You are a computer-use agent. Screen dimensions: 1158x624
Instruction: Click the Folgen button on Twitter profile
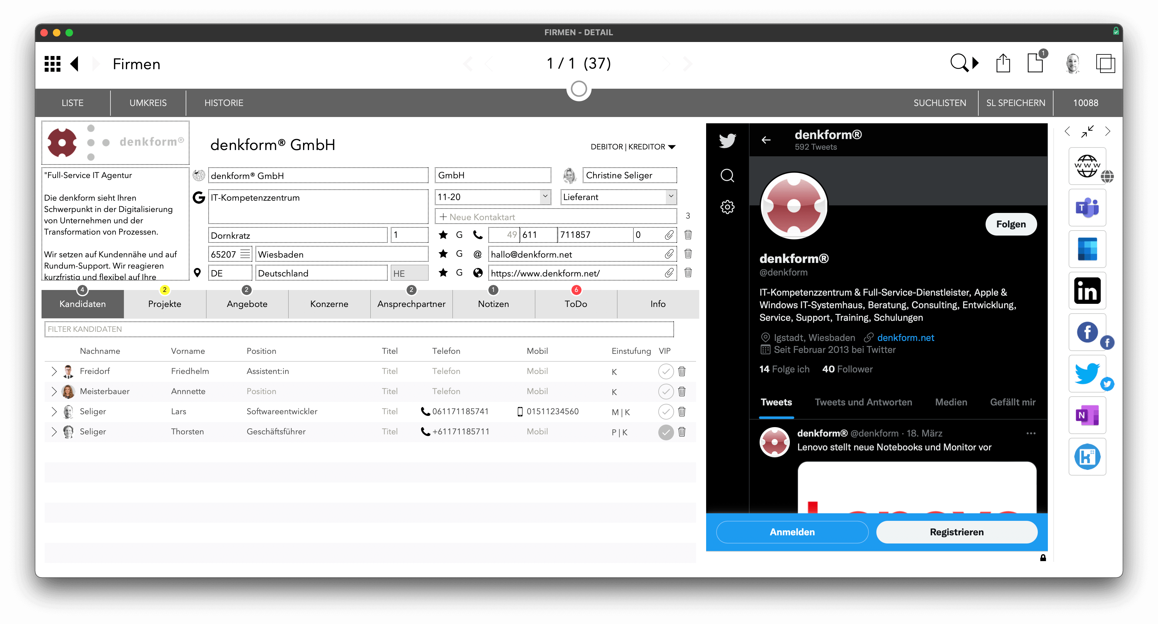pyautogui.click(x=1010, y=224)
